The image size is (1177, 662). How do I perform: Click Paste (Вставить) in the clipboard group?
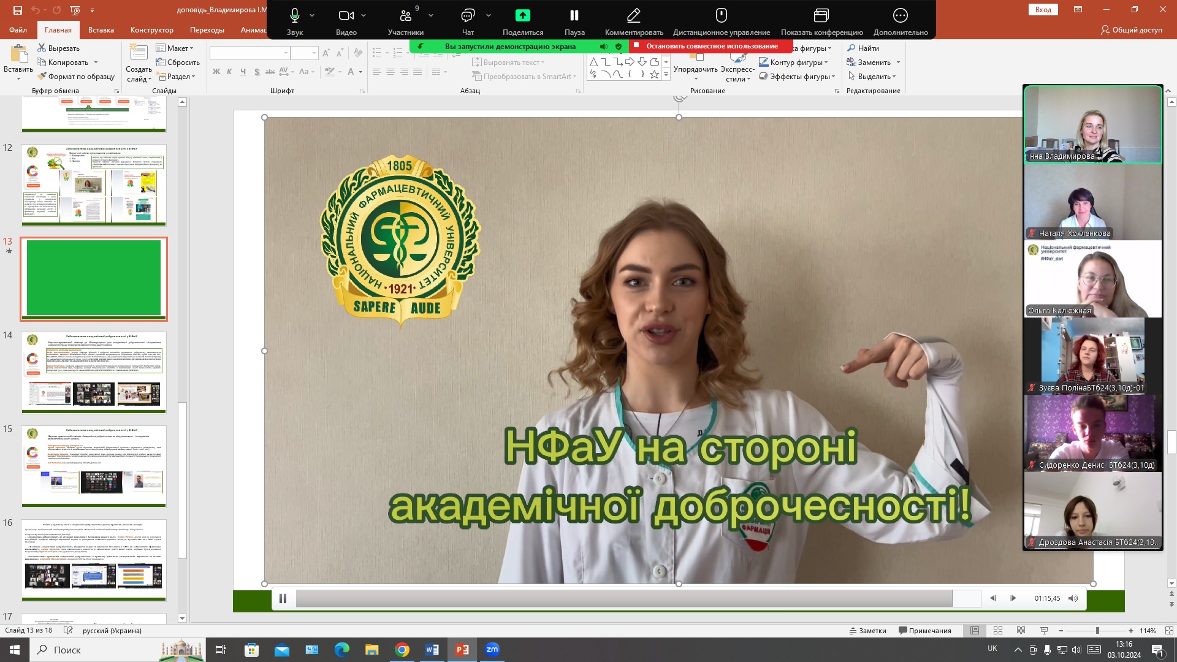(18, 63)
